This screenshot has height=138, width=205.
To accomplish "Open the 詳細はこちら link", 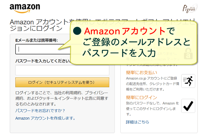I will (138, 122).
